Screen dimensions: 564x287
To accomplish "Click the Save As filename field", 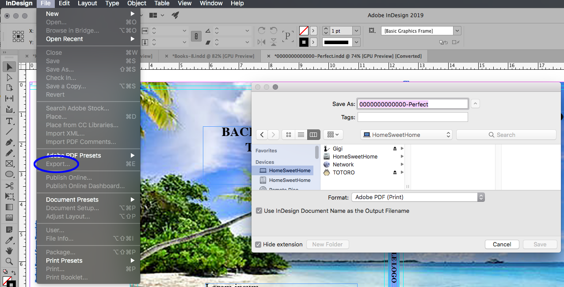I will tap(412, 104).
